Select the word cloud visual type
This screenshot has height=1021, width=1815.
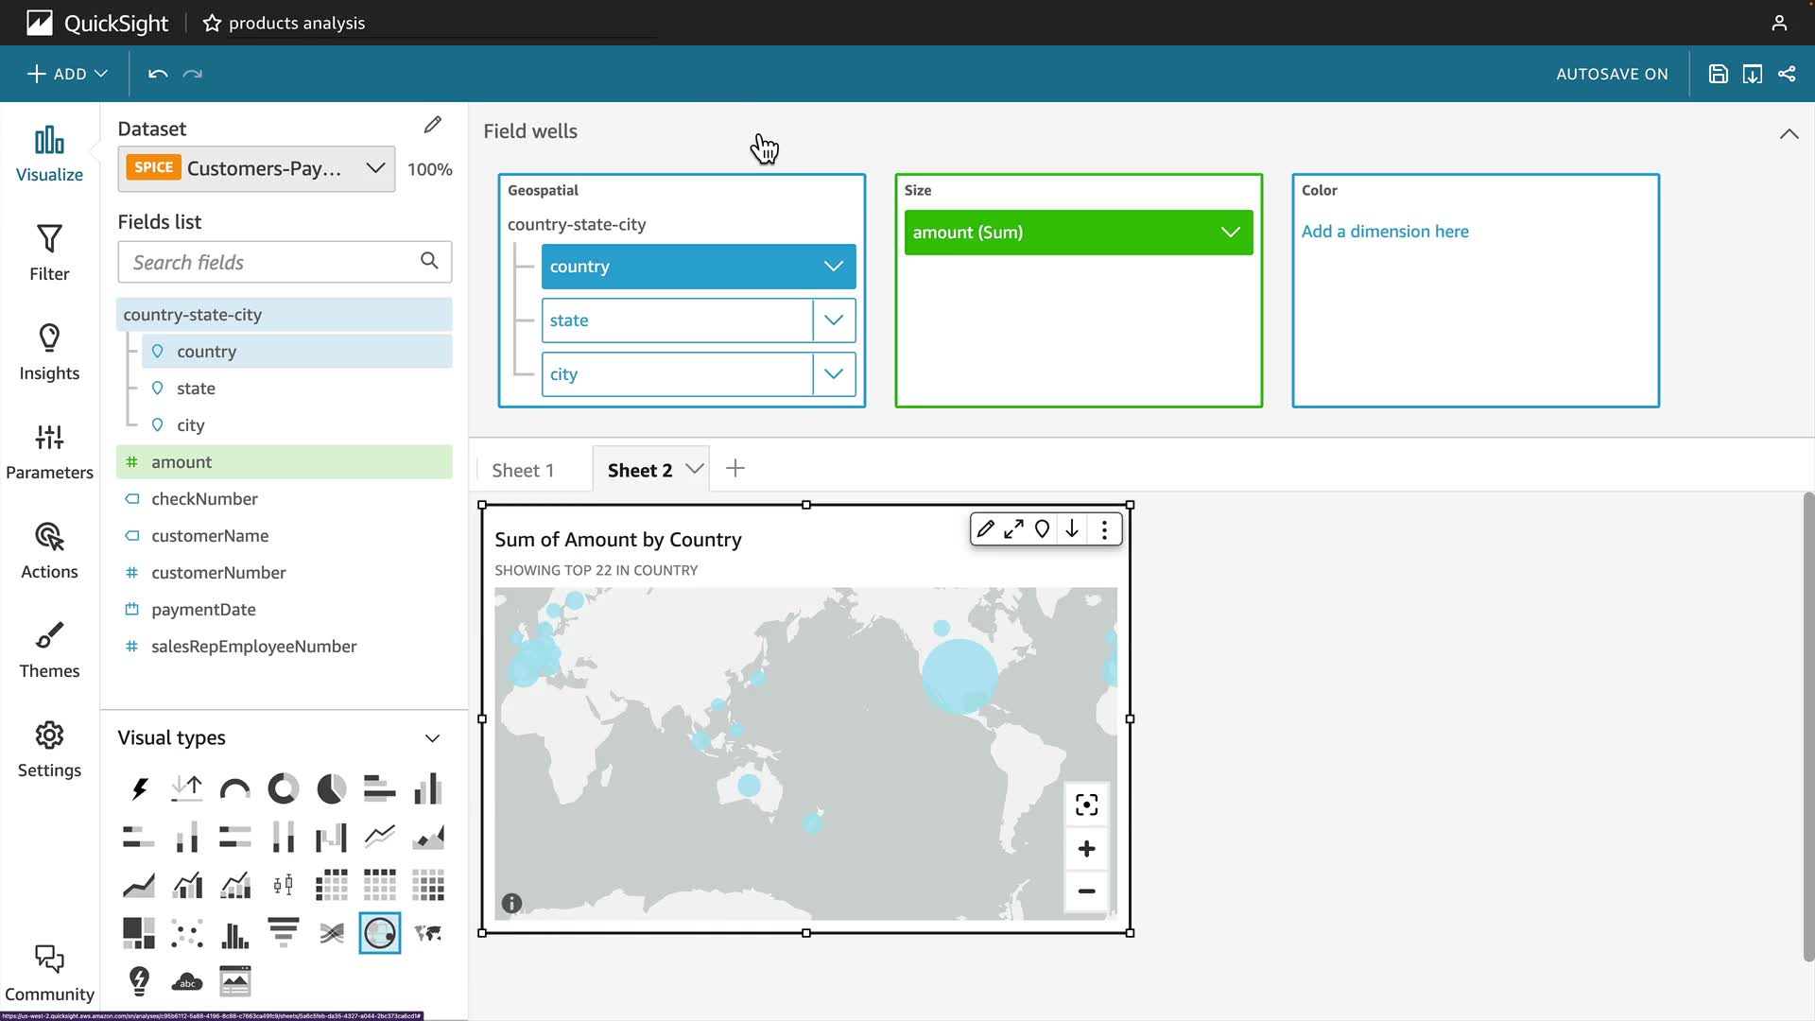click(187, 981)
